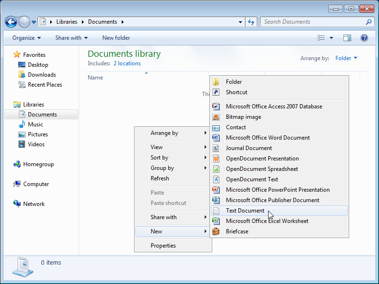The image size is (379, 284).
Task: Click the New folder toolbar button
Action: click(116, 38)
